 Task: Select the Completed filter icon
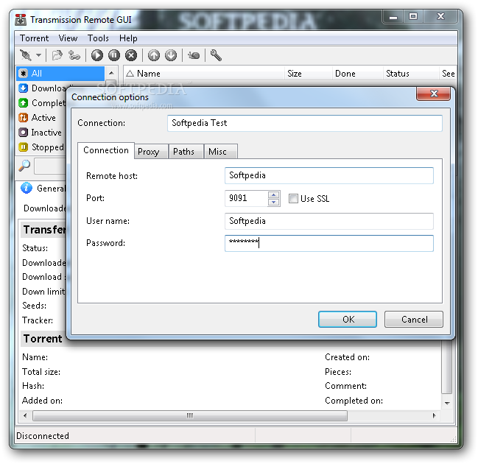[x=23, y=102]
